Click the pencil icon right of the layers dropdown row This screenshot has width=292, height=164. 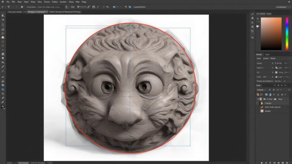point(289,90)
